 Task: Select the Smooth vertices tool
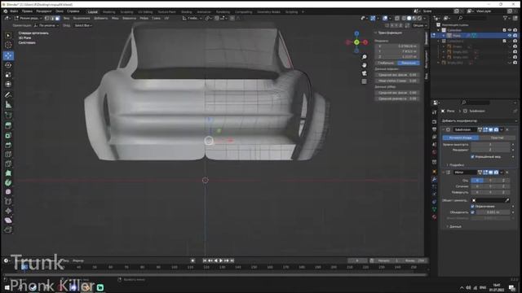pos(8,192)
